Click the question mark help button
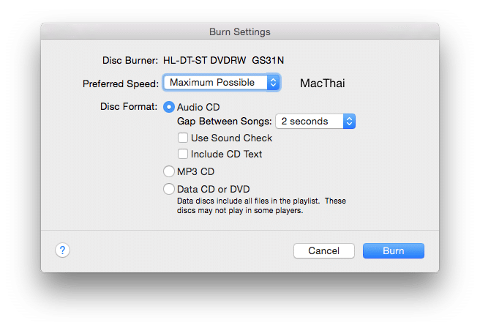This screenshot has height=331, width=480. coord(62,250)
